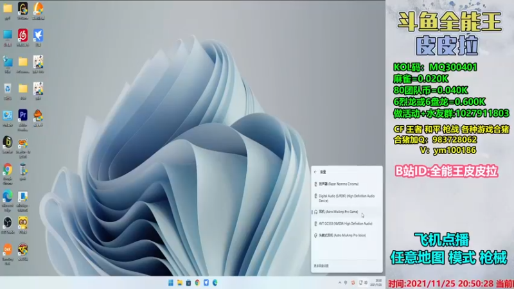Image resolution: width=514 pixels, height=289 pixels.
Task: Select AVT GC553 NVIDIA audio output
Action: pyautogui.click(x=346, y=223)
